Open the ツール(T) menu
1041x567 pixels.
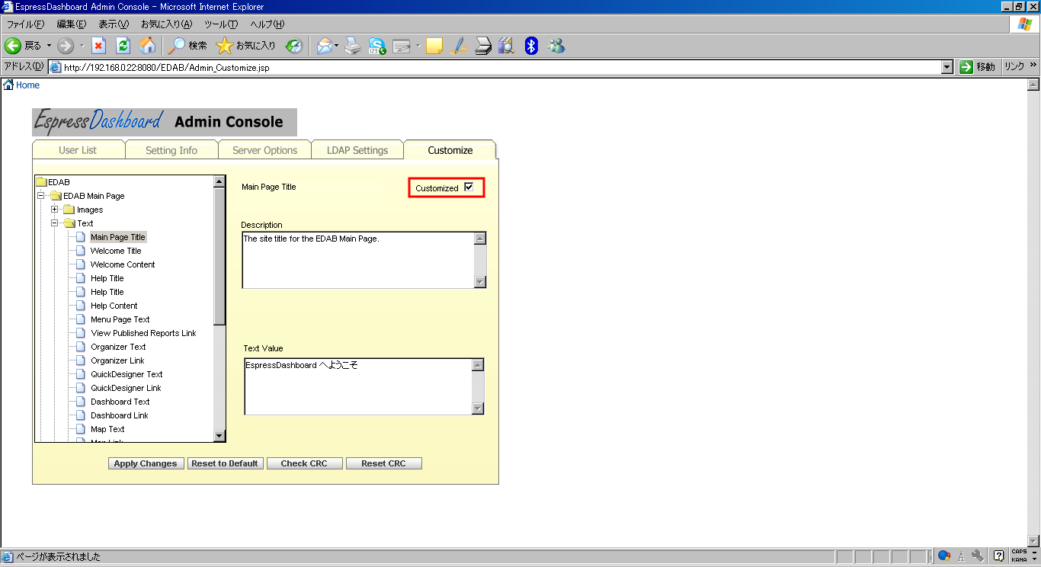220,24
